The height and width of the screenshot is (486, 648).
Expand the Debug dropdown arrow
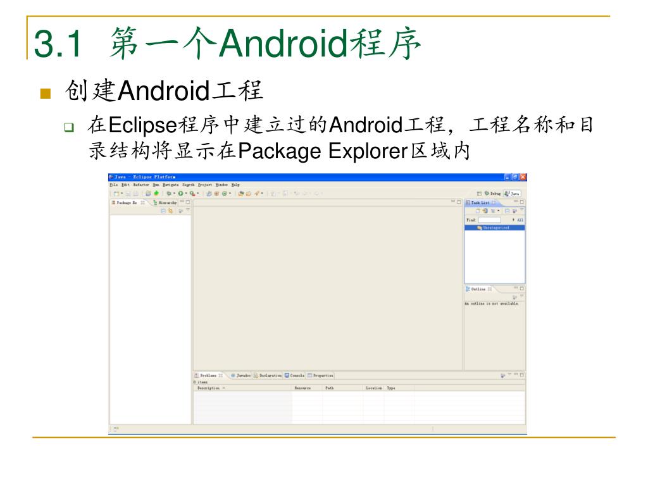coord(174,194)
